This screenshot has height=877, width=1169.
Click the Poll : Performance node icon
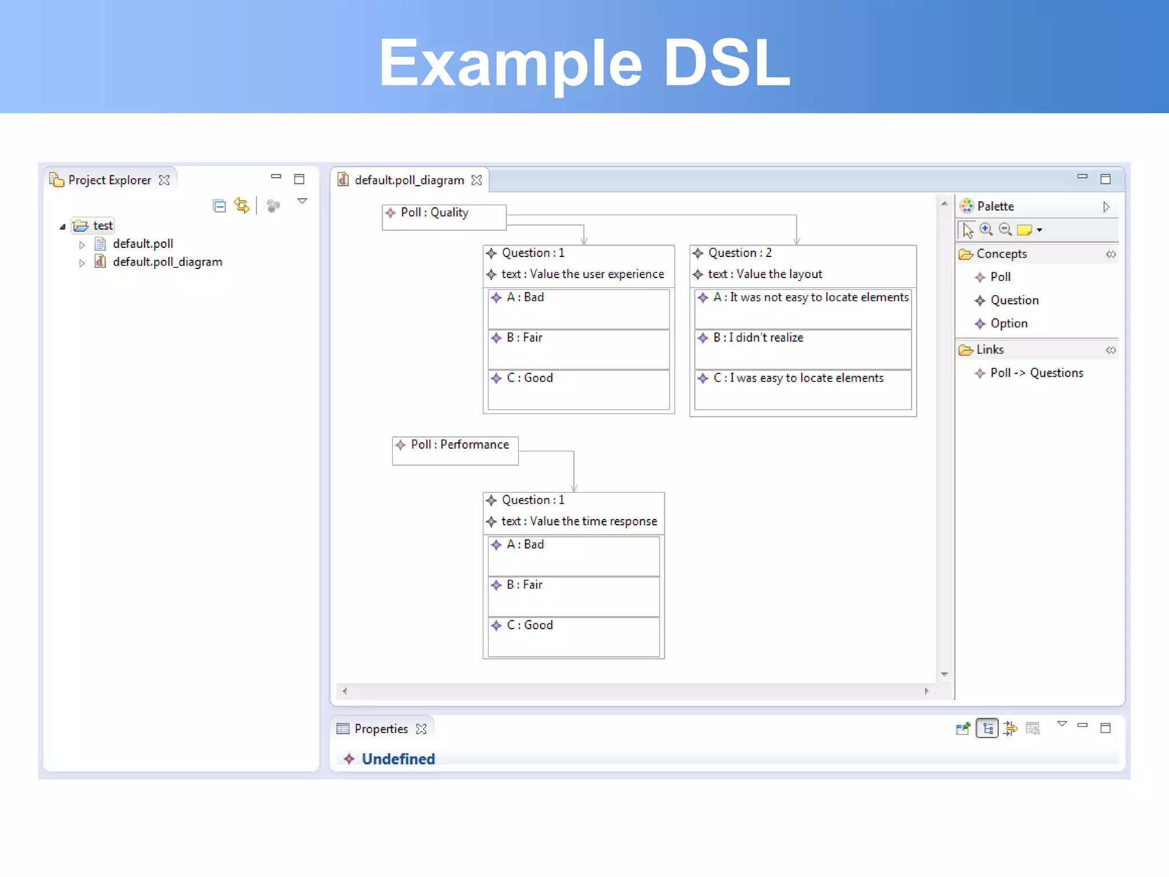point(401,445)
